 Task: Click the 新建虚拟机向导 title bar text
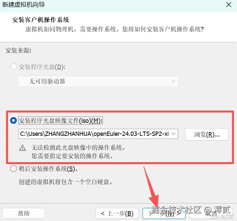(24, 5)
